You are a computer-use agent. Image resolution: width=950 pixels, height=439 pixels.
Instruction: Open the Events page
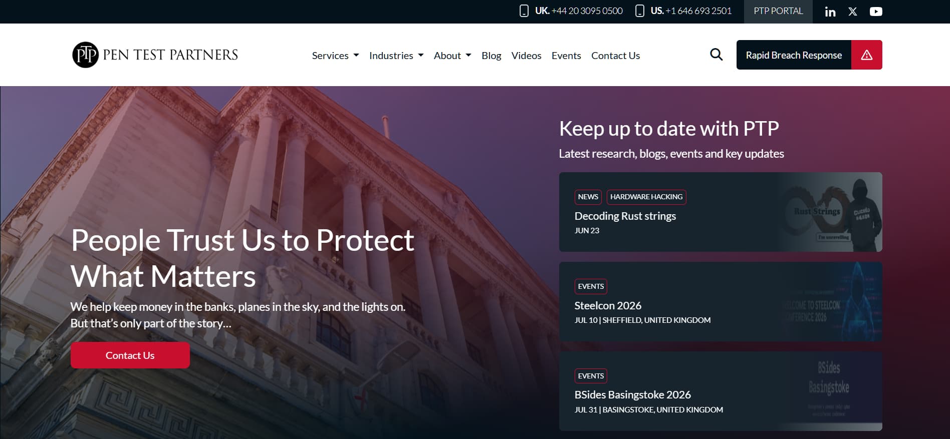[566, 56]
